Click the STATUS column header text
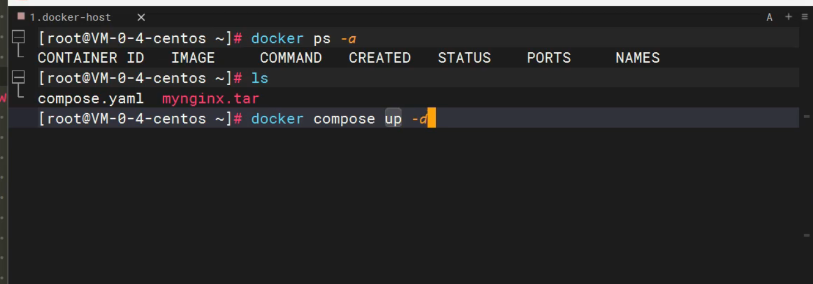This screenshot has width=813, height=284. (x=464, y=58)
